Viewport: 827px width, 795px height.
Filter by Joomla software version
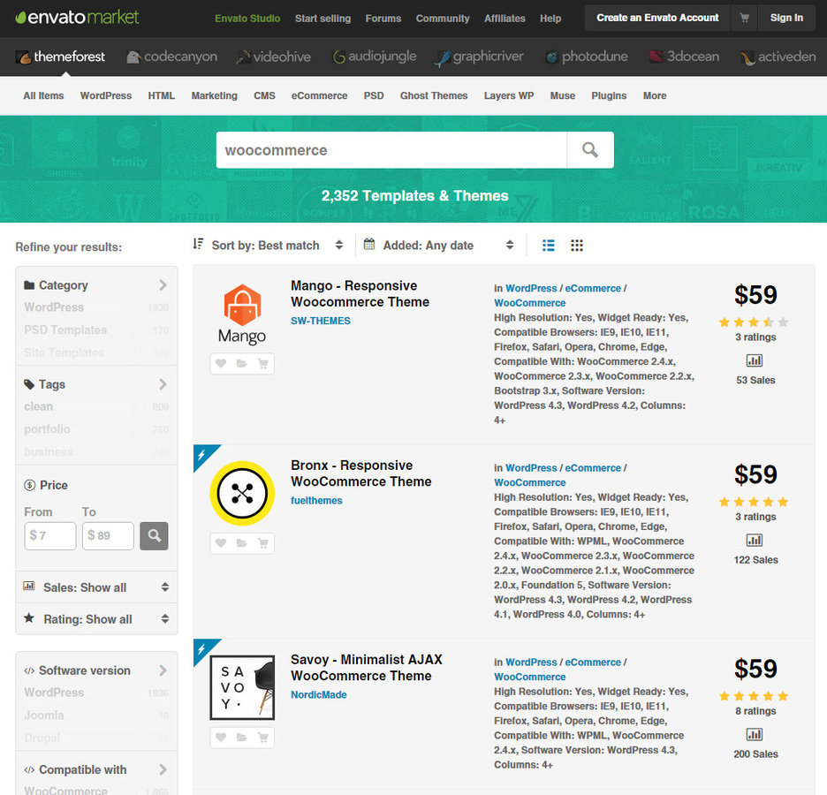(44, 715)
